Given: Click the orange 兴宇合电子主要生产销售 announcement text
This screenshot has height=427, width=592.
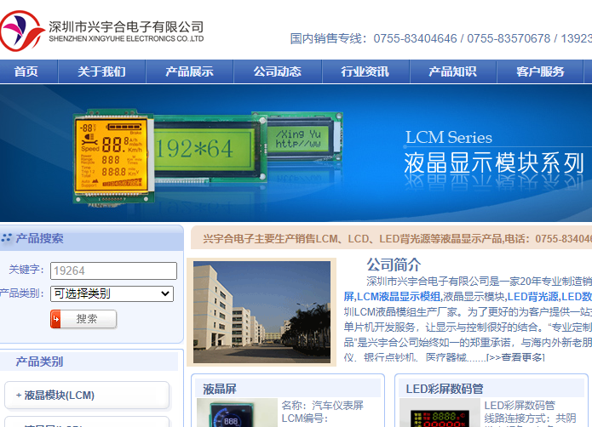Looking at the screenshot, I should tap(398, 239).
